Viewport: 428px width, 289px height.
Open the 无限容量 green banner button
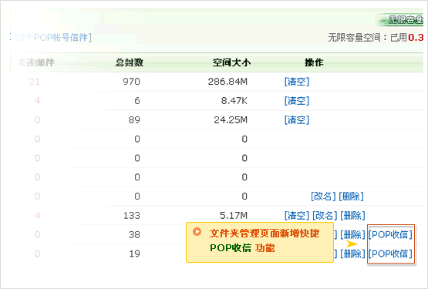tap(401, 19)
